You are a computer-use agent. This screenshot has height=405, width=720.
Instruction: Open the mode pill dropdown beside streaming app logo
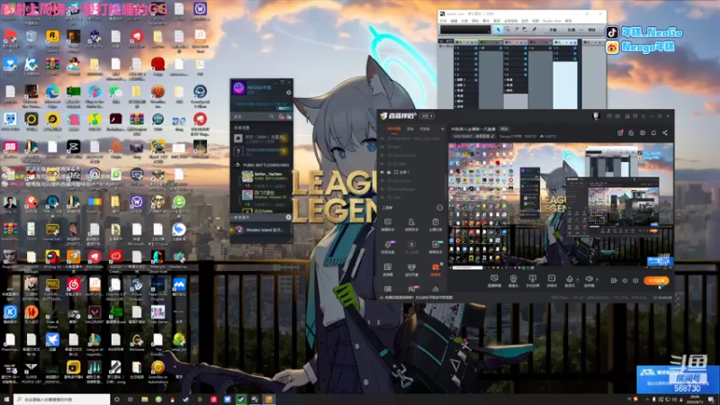point(427,116)
